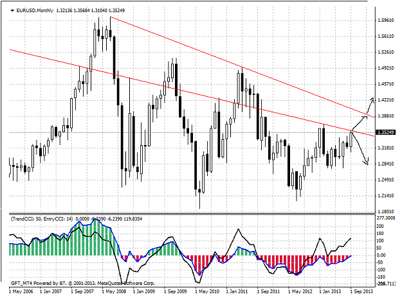Click the 1 Sep 2011 date label
The image size is (402, 308).
268,291
